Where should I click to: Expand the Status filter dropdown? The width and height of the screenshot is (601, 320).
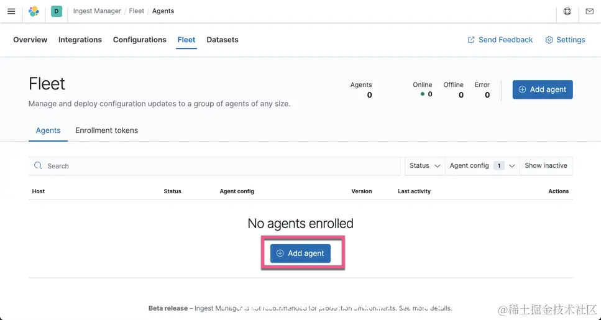[x=424, y=165]
